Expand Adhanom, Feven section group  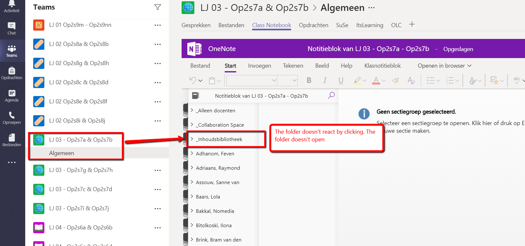pos(192,153)
